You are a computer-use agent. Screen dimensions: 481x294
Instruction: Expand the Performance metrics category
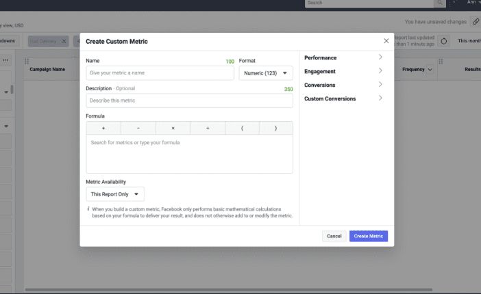[x=343, y=58]
